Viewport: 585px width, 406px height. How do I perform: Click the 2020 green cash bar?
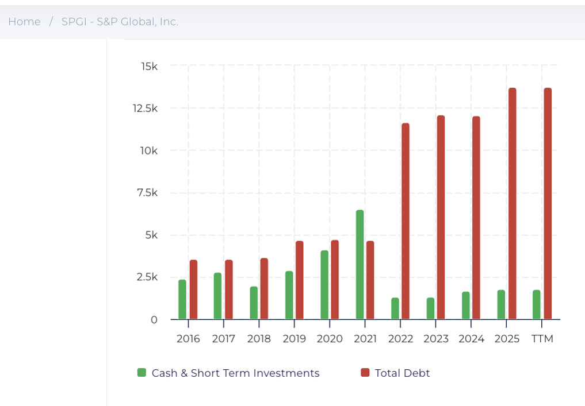point(324,285)
